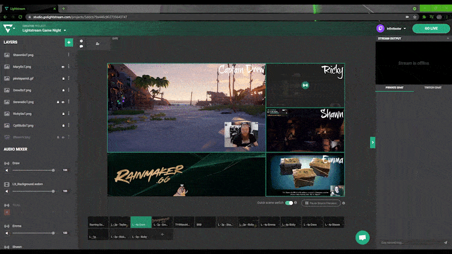
Task: Open the Lightstream Game Night project dropdown
Action: click(65, 31)
